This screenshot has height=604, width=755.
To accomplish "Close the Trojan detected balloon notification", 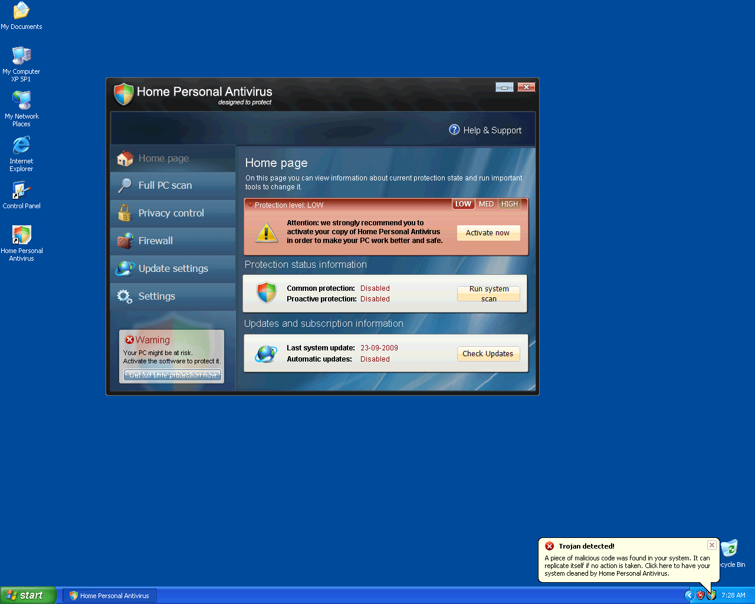I will coord(712,545).
